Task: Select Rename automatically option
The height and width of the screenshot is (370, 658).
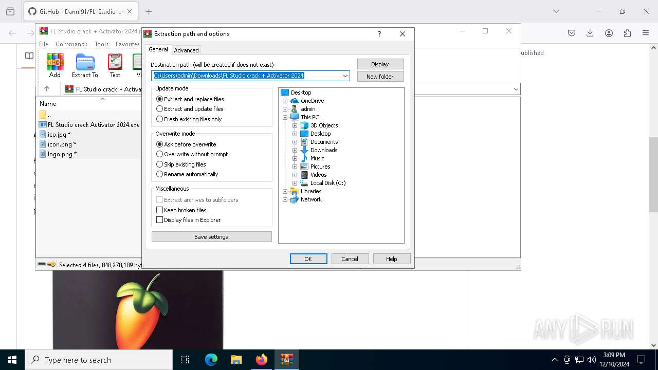Action: [x=187, y=174]
